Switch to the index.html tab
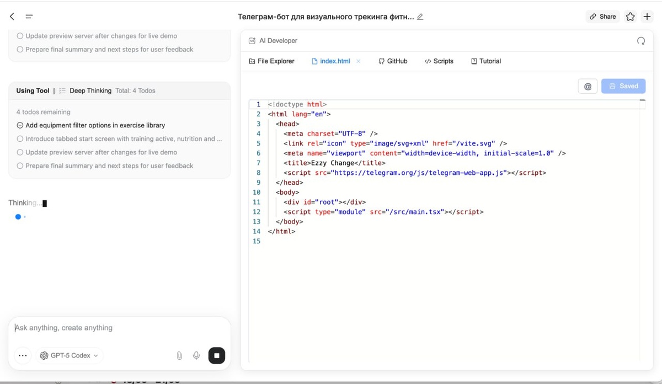 (x=330, y=61)
